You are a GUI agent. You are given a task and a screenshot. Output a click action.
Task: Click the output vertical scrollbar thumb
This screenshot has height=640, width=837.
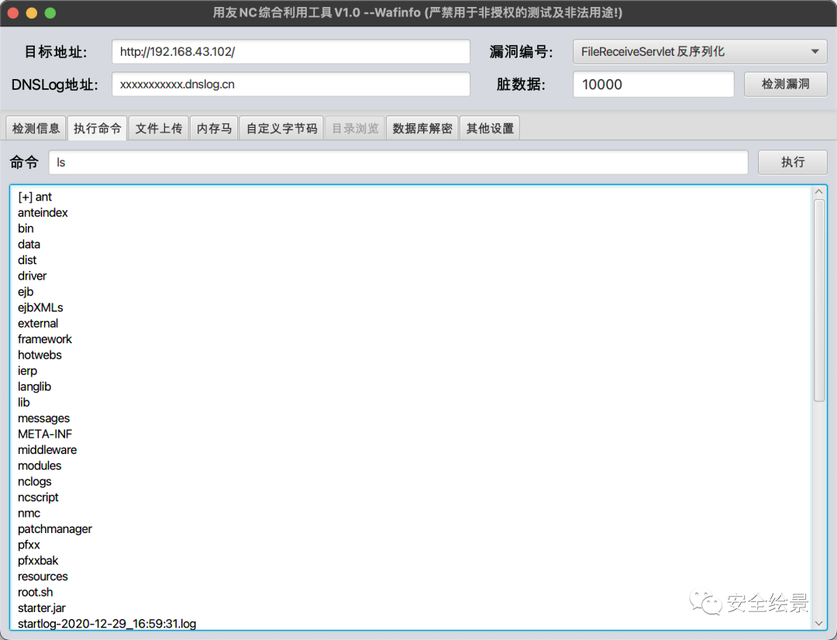tap(819, 300)
